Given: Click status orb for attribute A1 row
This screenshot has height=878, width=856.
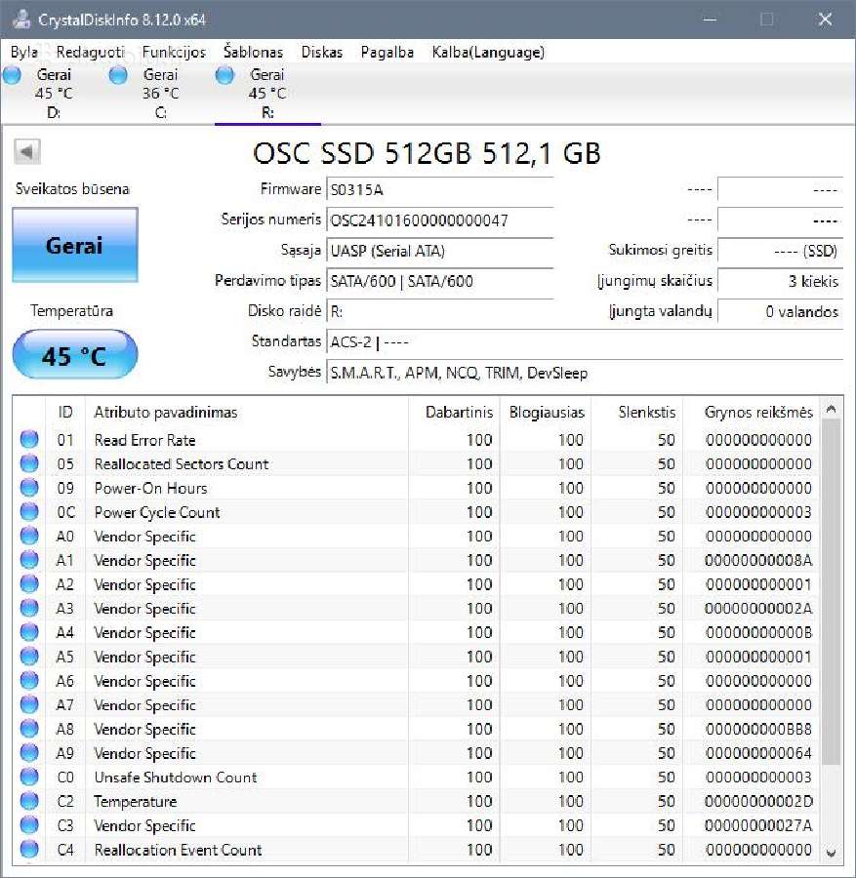Looking at the screenshot, I should (x=29, y=560).
